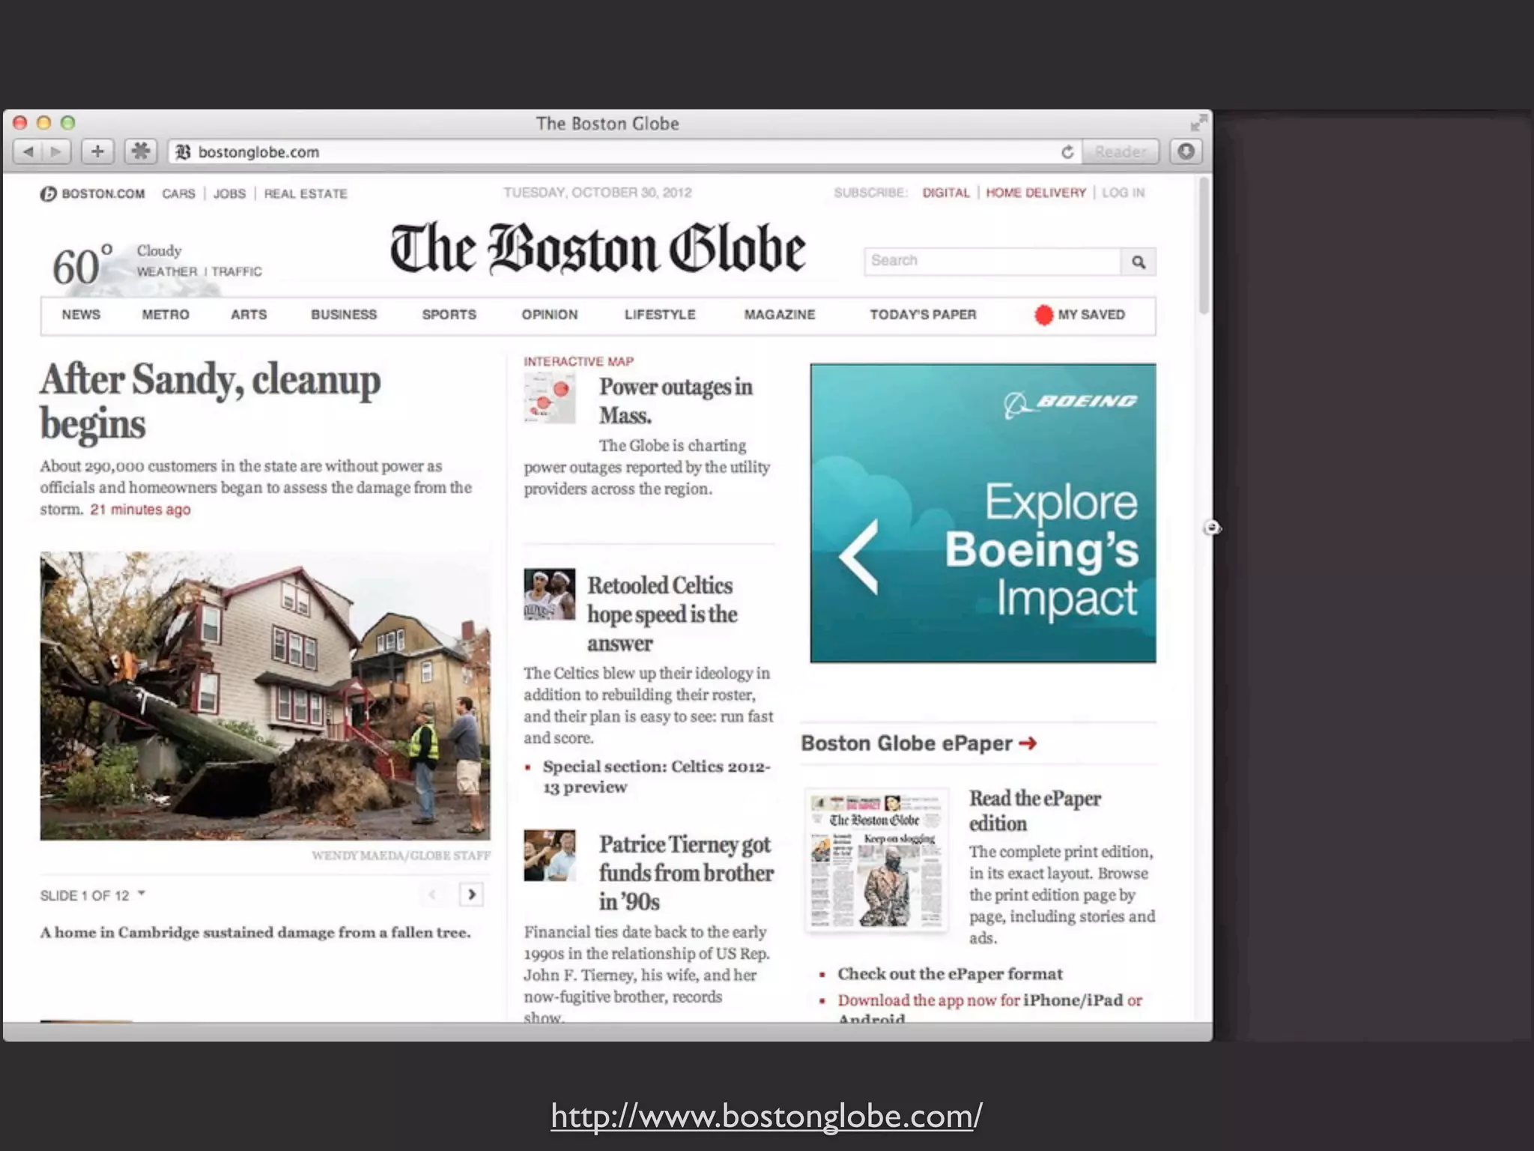Viewport: 1534px width, 1151px height.
Task: Click the REAL ESTATE link
Action: click(306, 194)
